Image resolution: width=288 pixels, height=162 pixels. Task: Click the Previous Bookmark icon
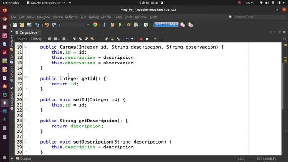click(x=107, y=39)
